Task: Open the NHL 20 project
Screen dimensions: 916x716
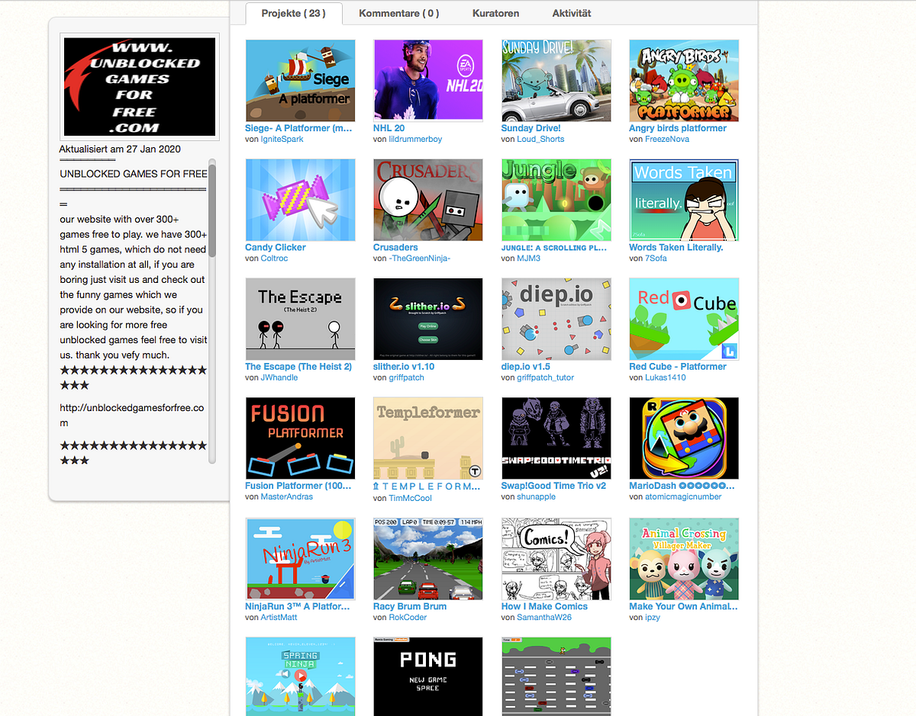Action: (x=428, y=80)
